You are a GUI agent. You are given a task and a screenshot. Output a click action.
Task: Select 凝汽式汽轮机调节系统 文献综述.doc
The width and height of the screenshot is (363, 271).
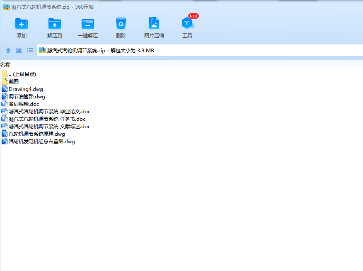tap(49, 126)
